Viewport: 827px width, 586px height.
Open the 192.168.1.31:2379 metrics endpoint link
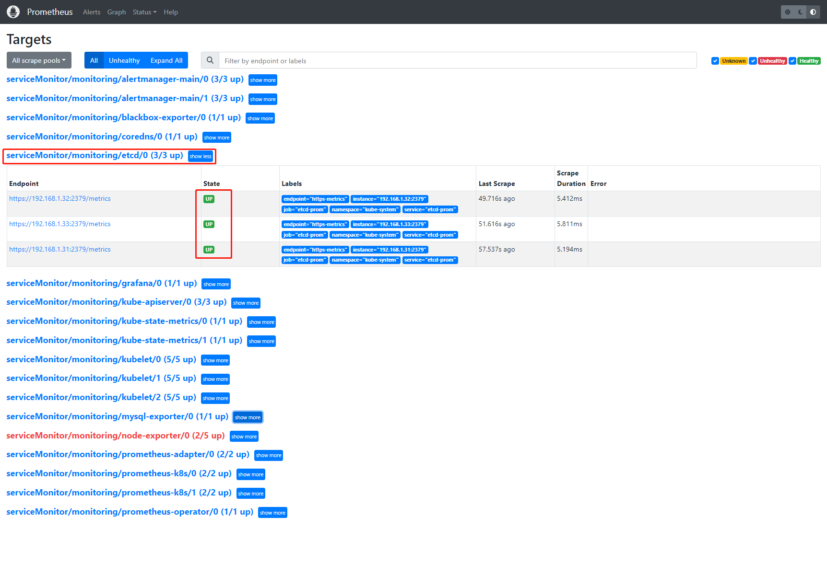point(60,249)
